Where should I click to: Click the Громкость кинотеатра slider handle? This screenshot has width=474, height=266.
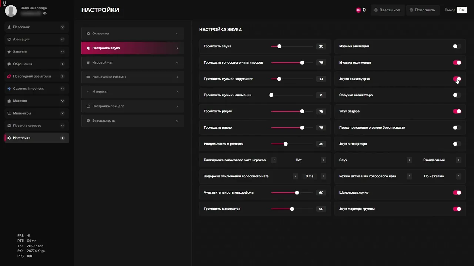(292, 209)
